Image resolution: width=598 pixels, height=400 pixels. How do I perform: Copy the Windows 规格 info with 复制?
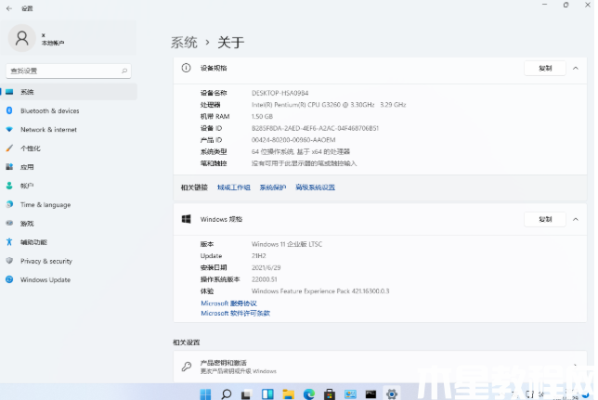point(544,219)
